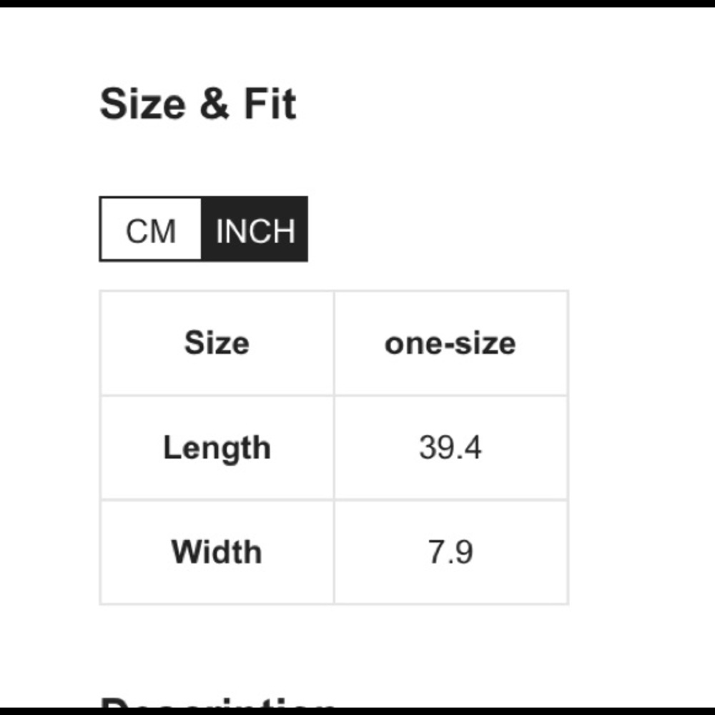Click the one-size length measurement cell

pyautogui.click(x=450, y=448)
